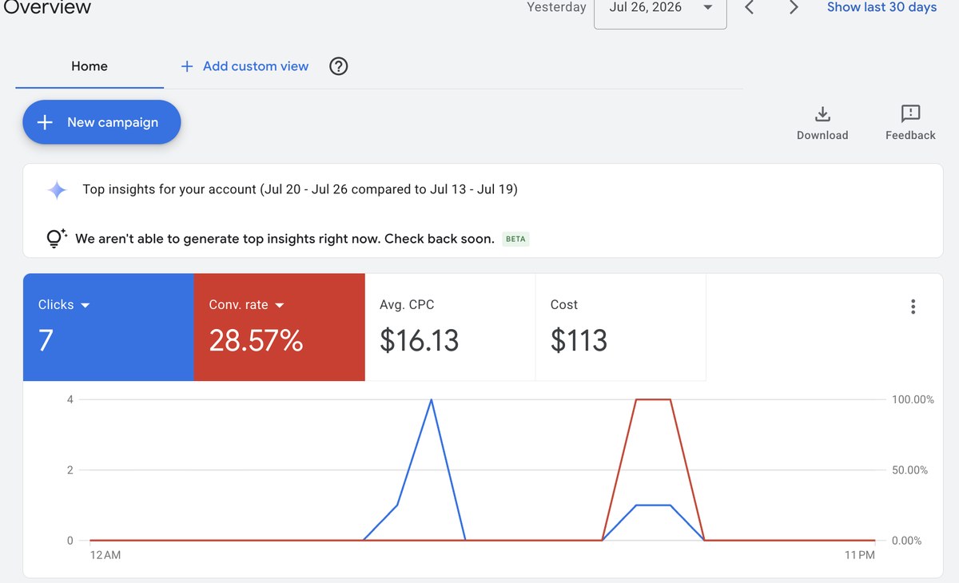This screenshot has width=959, height=583.
Task: Click the Yesterday date label
Action: pyautogui.click(x=556, y=7)
